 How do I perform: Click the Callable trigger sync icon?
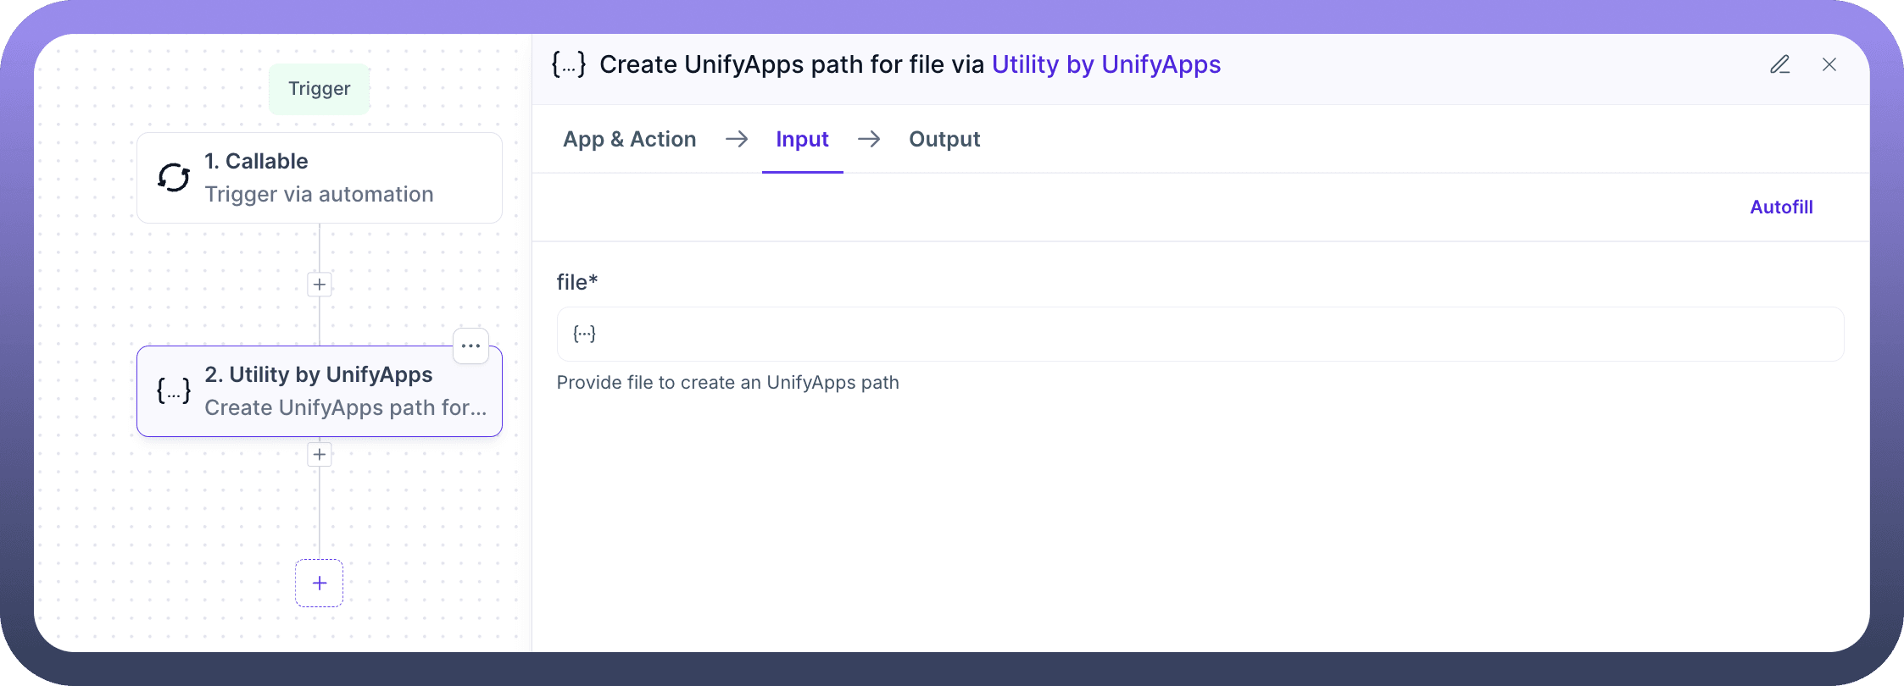click(174, 178)
